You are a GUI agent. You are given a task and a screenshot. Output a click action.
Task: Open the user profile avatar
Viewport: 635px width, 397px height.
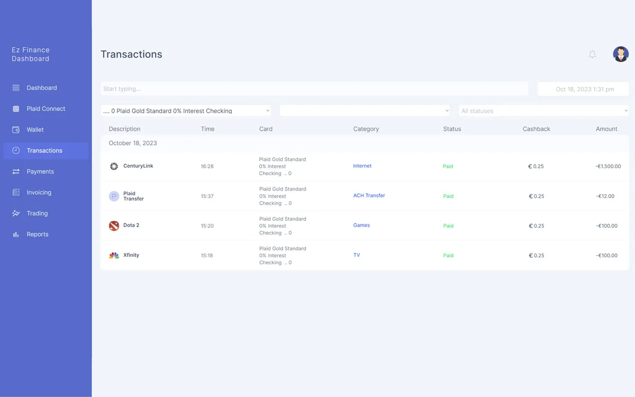(621, 54)
